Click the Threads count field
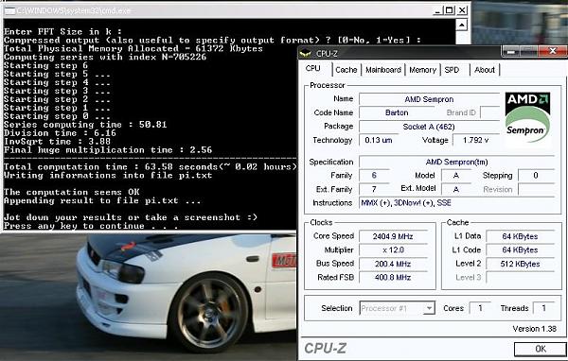 coord(543,308)
